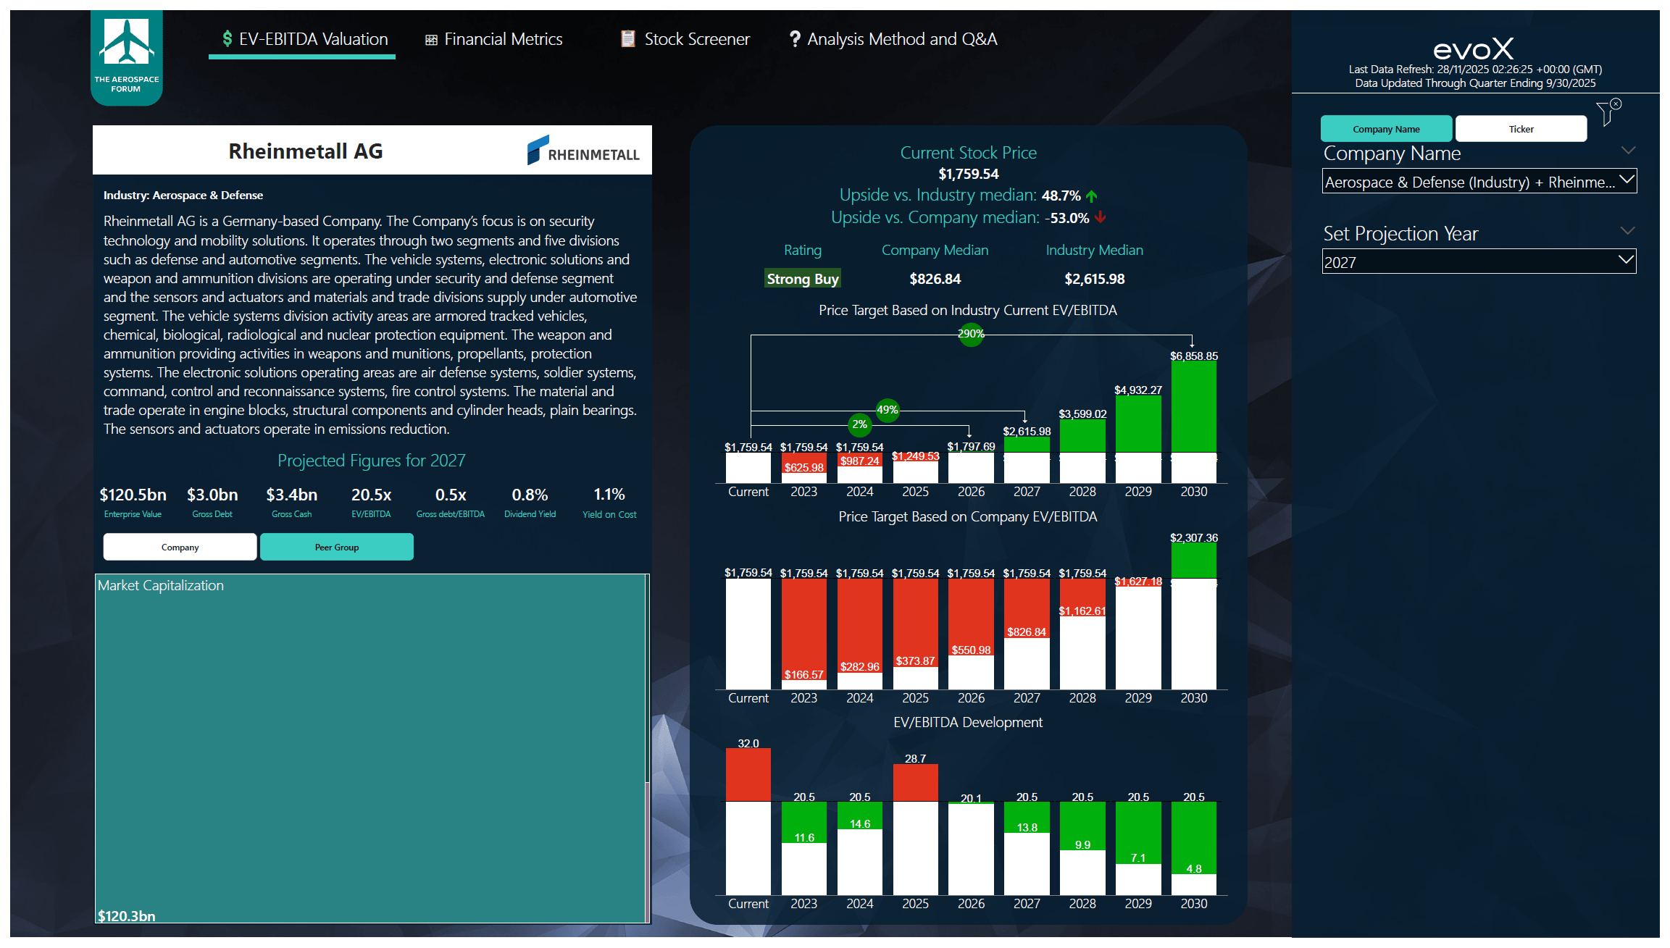The width and height of the screenshot is (1670, 948).
Task: Click the dollar icon beside EV-EBITDA Valuation
Action: click(x=226, y=39)
